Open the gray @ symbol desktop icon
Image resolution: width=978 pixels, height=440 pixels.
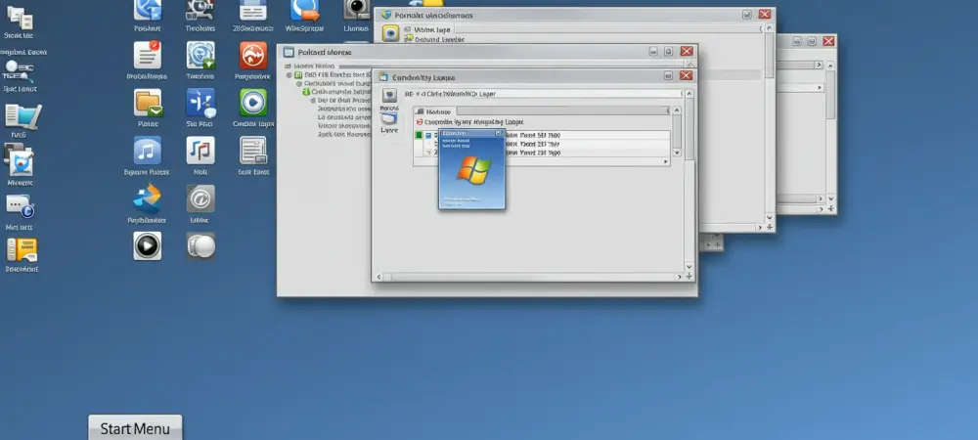click(x=200, y=198)
